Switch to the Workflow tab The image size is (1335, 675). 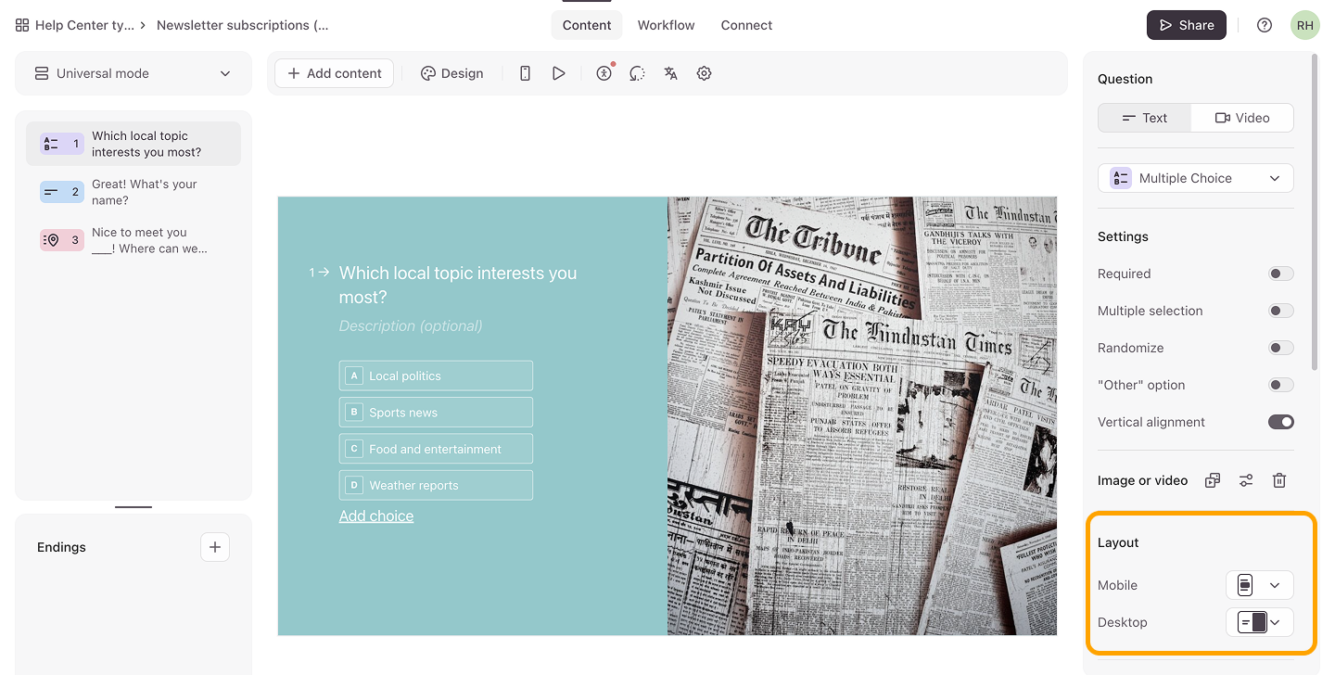tap(666, 25)
